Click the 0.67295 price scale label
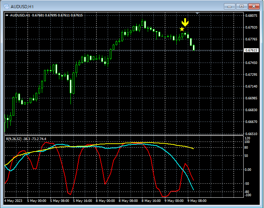Viewport: 264px width, 208px height. (251, 74)
